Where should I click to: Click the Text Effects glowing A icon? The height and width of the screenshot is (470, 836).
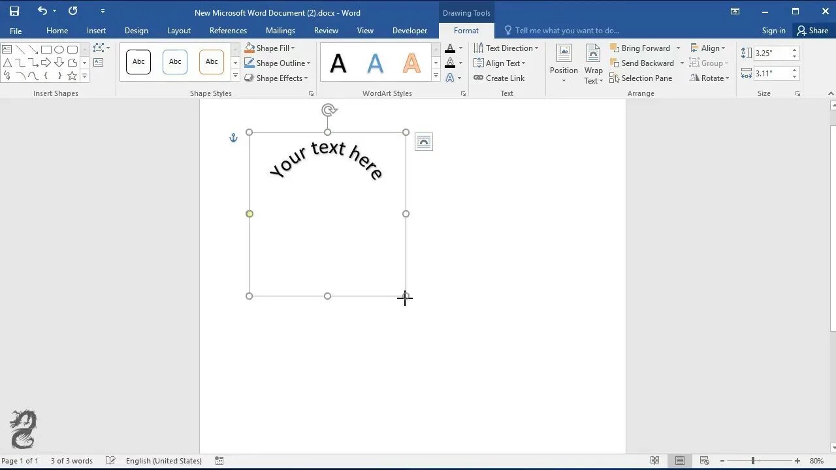[450, 78]
